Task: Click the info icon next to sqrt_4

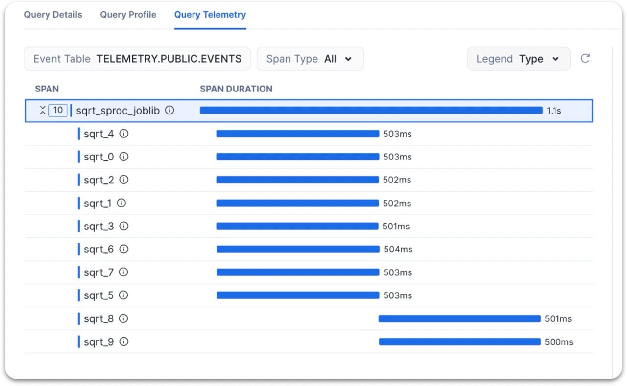Action: pos(124,134)
